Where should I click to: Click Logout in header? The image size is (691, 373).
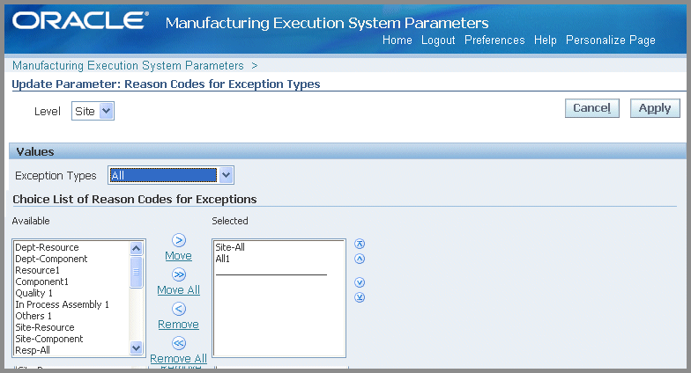pos(438,40)
